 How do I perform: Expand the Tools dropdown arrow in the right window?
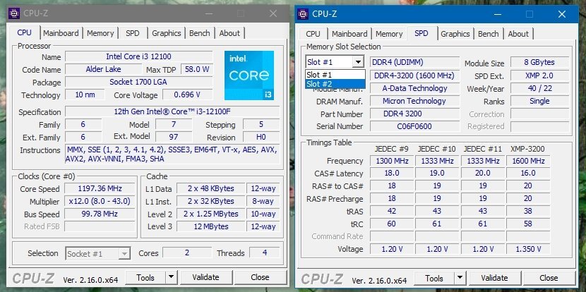tap(460, 278)
